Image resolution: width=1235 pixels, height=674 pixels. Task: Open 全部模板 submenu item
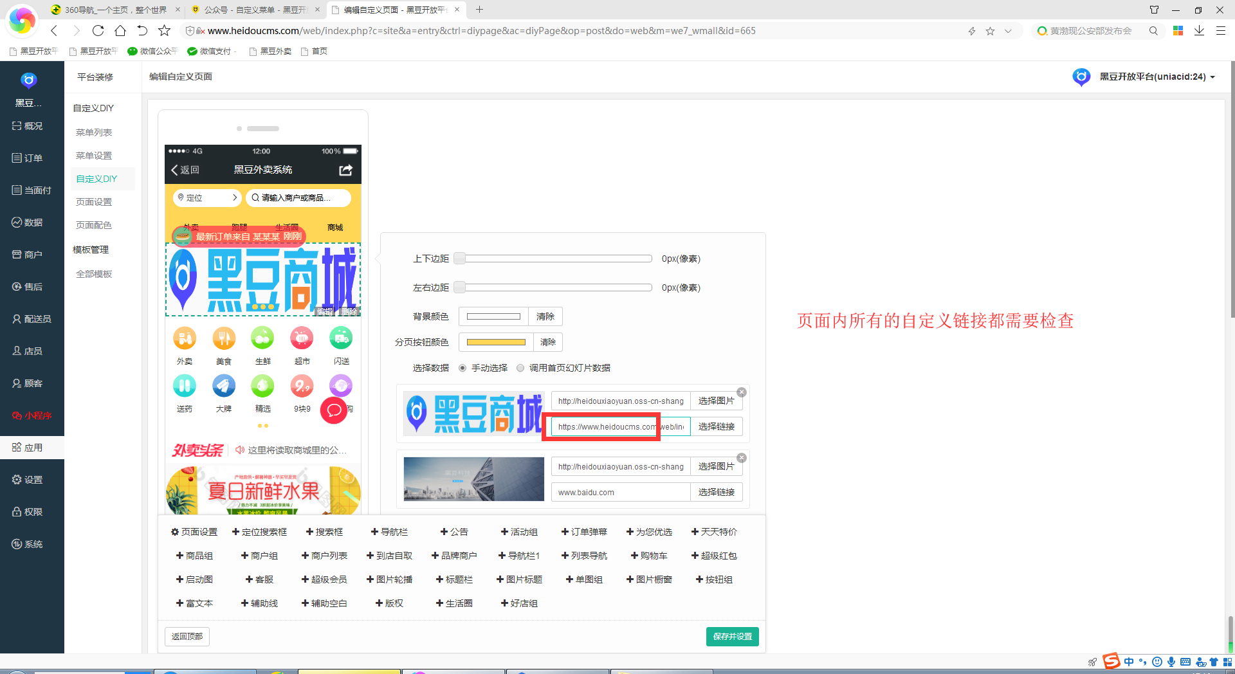[94, 274]
